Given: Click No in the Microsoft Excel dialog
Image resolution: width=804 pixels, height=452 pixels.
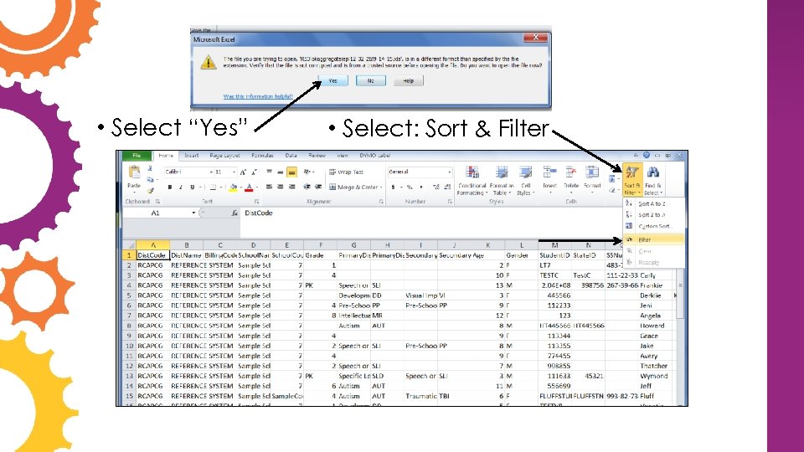Looking at the screenshot, I should point(371,80).
